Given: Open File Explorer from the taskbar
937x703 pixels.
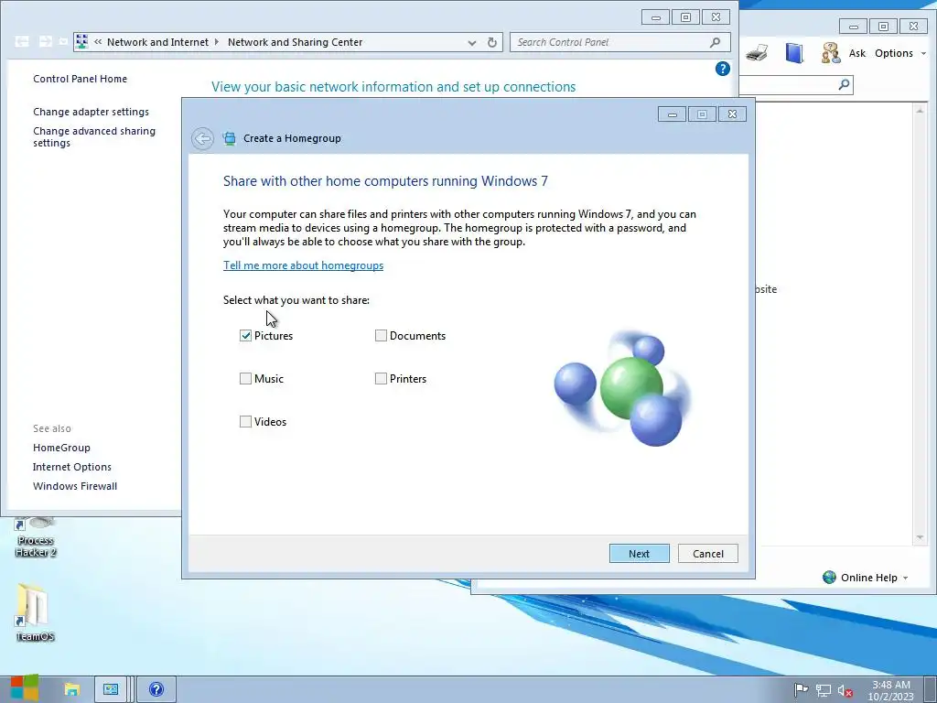Looking at the screenshot, I should pyautogui.click(x=71, y=689).
